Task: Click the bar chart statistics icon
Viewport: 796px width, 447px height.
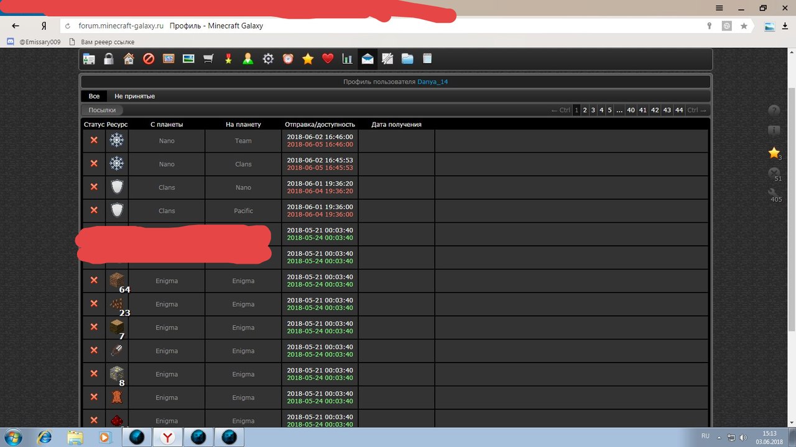Action: [x=348, y=59]
